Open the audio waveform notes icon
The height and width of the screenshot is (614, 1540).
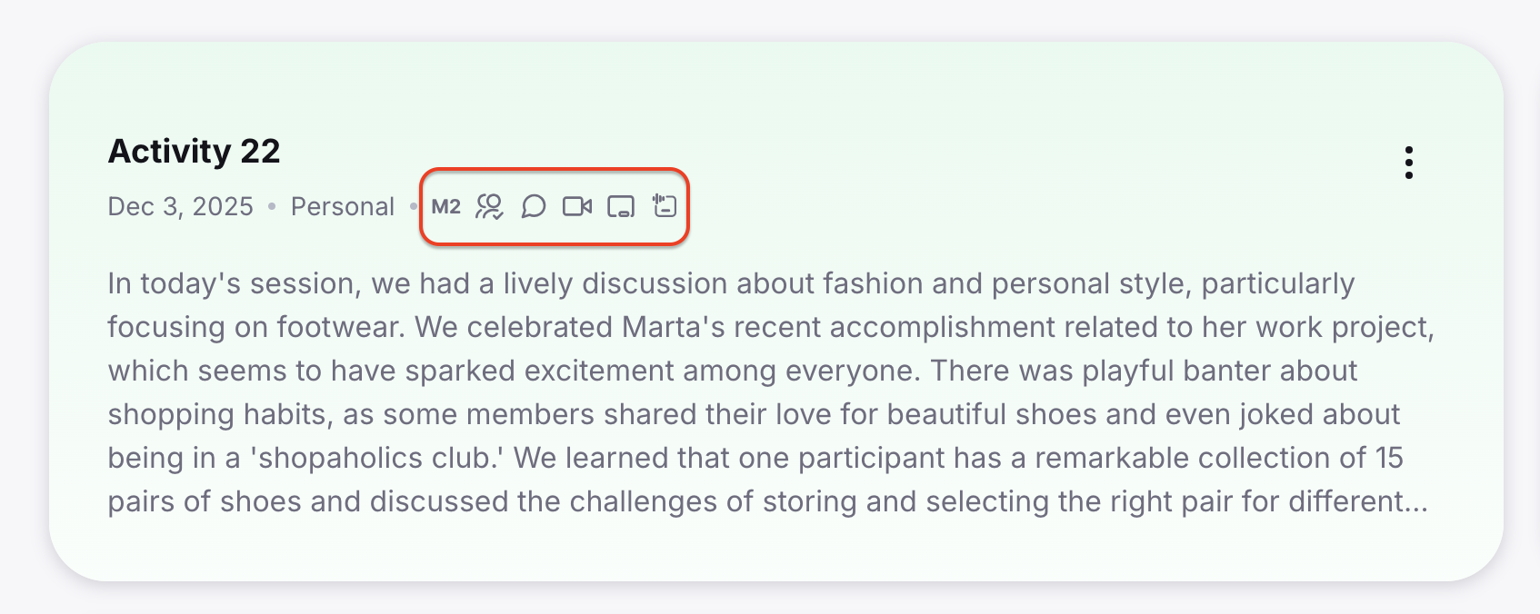665,207
